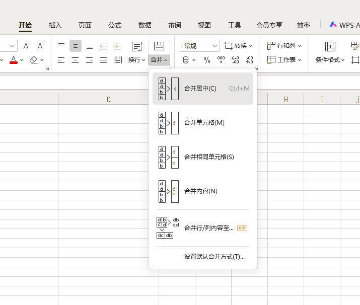Screen dimensions: 360x305
Task: Expand the currency format arrow
Action: [x=194, y=60]
